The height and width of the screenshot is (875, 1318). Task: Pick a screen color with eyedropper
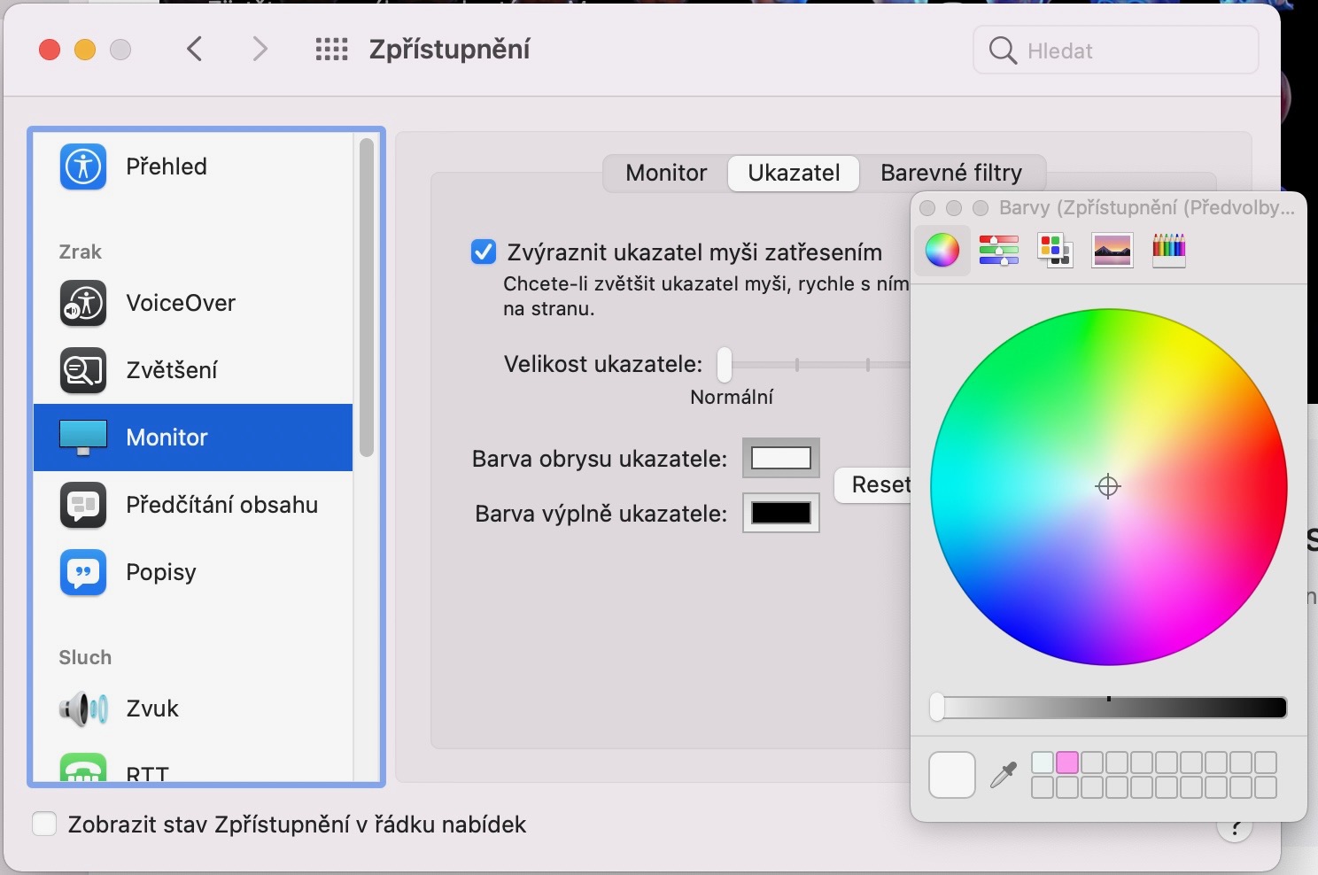[x=1004, y=775]
